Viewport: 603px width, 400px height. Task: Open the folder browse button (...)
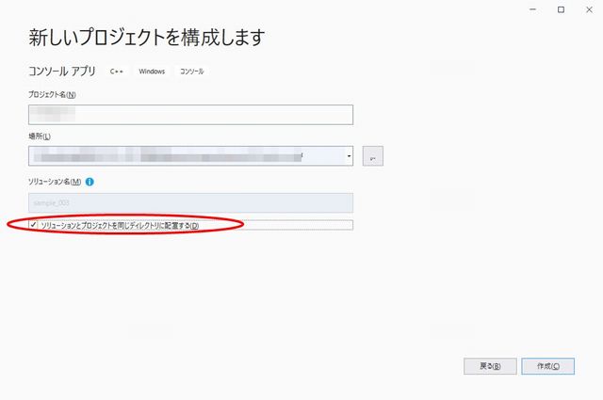tap(373, 157)
